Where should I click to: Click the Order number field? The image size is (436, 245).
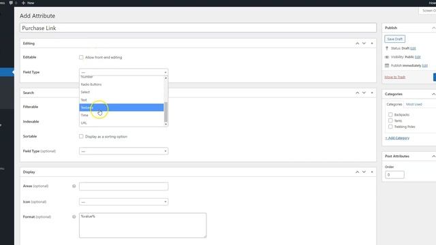tap(394, 175)
